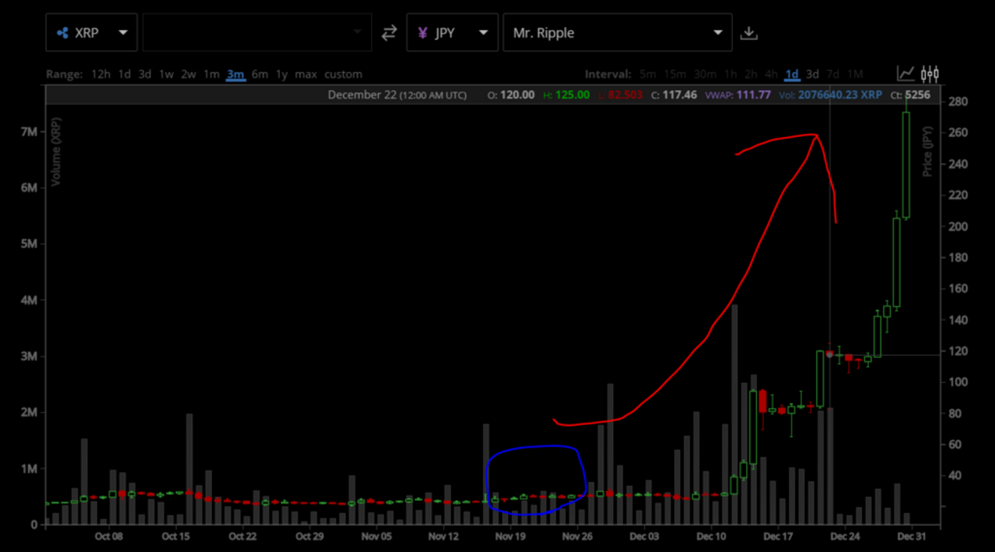Select the 3d Interval option

coord(813,74)
